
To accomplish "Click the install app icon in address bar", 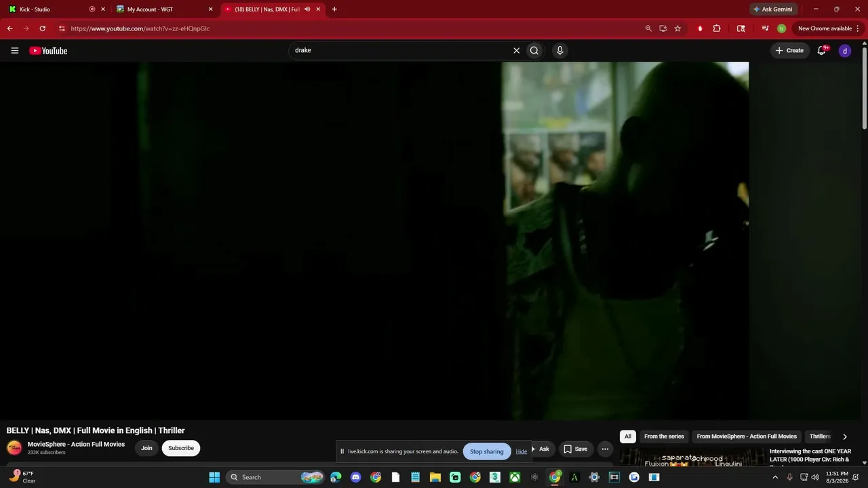I will (x=663, y=28).
